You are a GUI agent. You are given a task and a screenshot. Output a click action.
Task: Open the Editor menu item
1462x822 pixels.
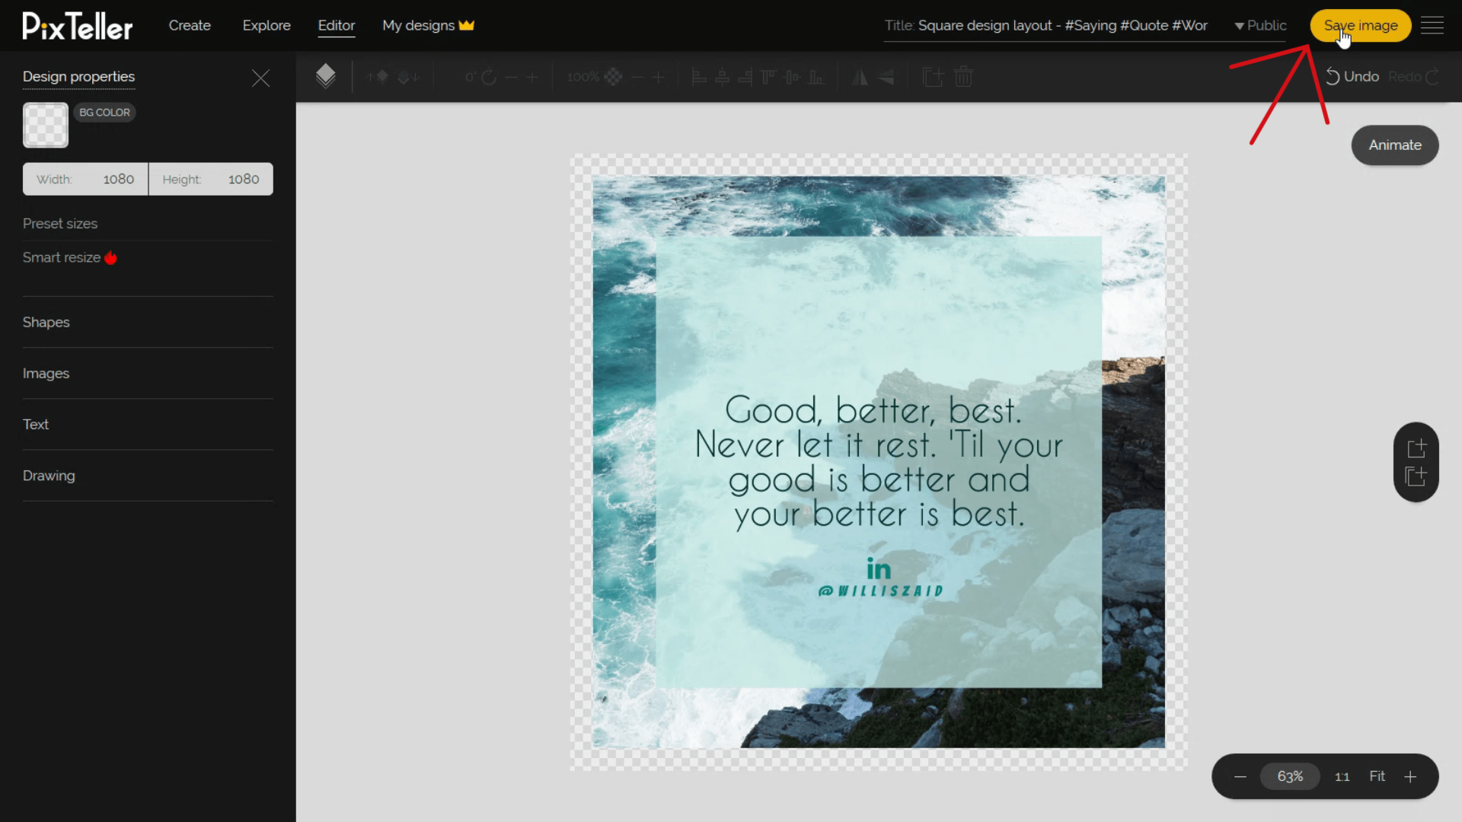335,25
